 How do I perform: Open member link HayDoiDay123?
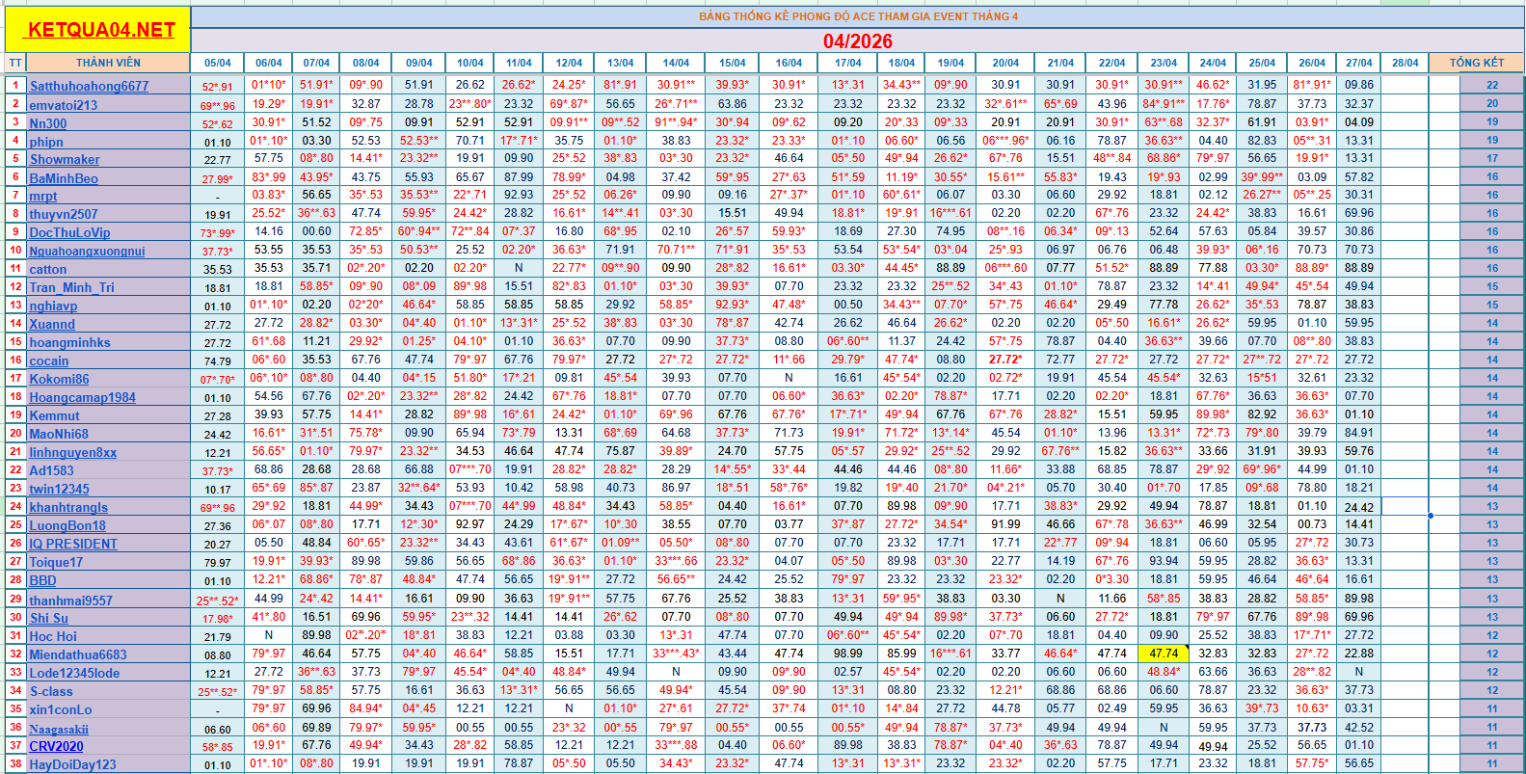(72, 764)
